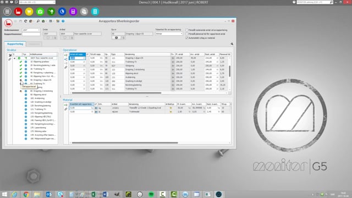The height and width of the screenshot is (198, 352).
Task: Open the Tidsenhet för avrapportering dropdown
Action: point(169,34)
